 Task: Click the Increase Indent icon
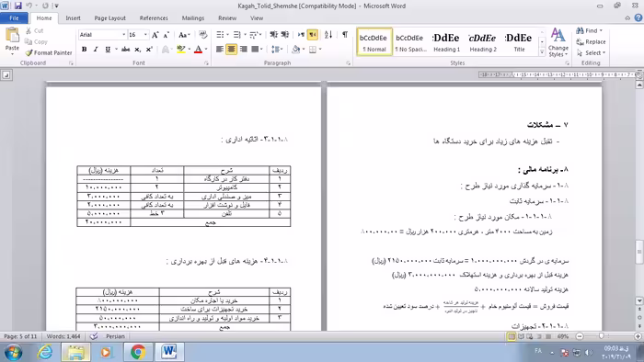[x=284, y=34]
